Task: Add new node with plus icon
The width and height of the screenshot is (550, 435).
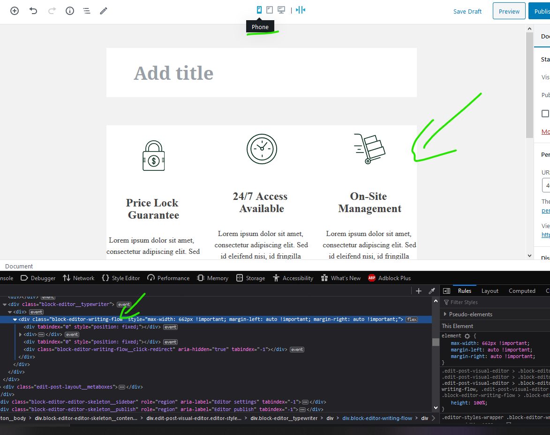Action: tap(418, 290)
